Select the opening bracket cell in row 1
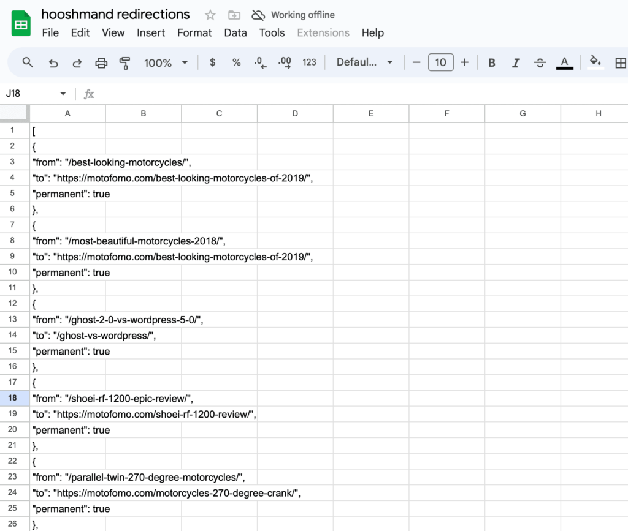Viewport: 628px width, 531px height. point(67,130)
